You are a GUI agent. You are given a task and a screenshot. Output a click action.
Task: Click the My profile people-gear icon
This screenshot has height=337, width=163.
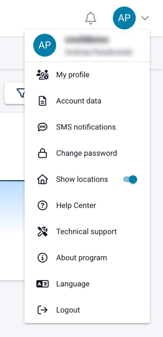(42, 75)
